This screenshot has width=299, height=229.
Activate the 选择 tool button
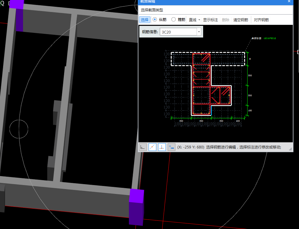click(x=145, y=20)
